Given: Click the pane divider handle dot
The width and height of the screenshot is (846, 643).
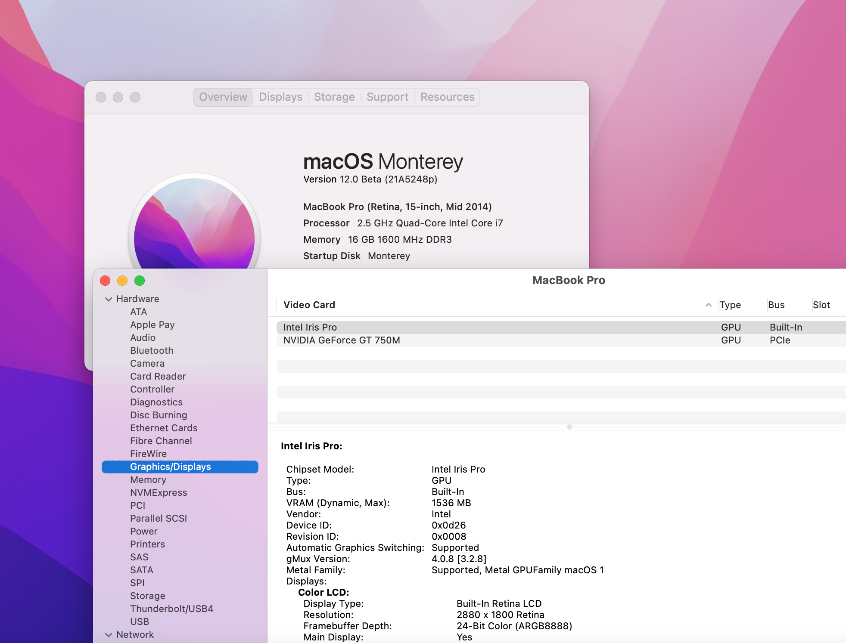Looking at the screenshot, I should [x=569, y=427].
